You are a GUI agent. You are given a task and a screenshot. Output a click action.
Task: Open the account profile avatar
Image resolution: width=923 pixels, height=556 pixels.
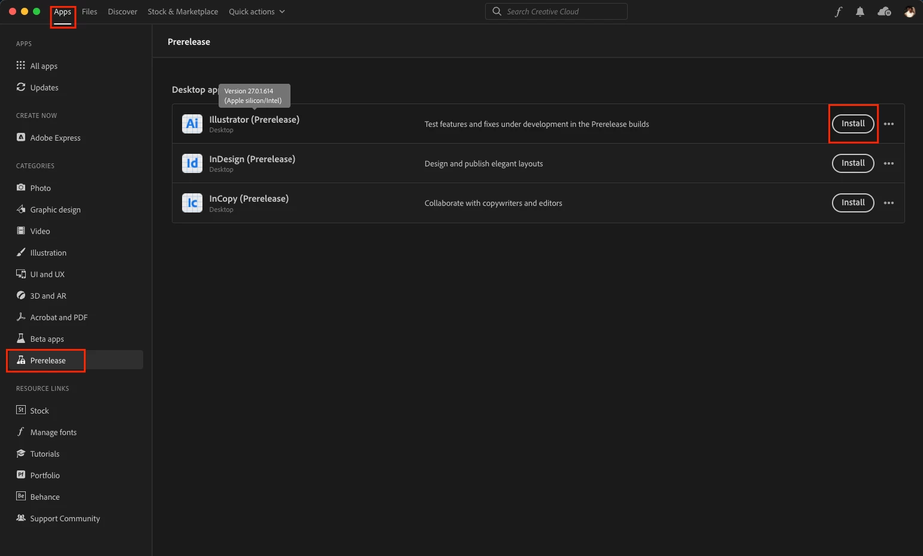(909, 11)
